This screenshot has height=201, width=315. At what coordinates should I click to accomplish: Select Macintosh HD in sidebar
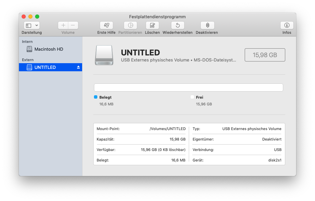point(49,49)
